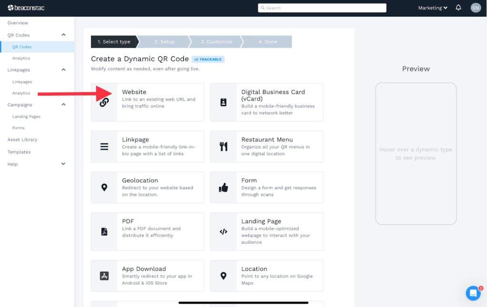
Task: Collapse the Linkpages section
Action: pos(63,69)
